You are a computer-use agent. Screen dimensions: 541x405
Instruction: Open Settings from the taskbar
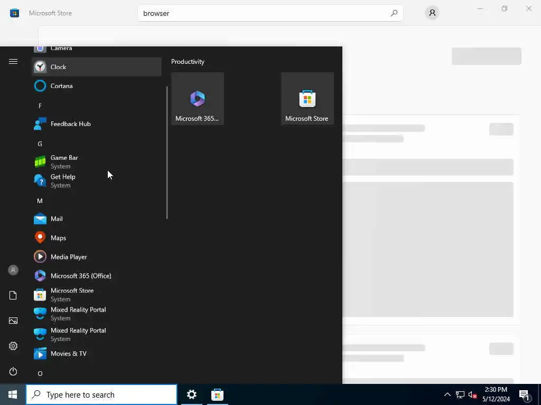[x=191, y=394]
